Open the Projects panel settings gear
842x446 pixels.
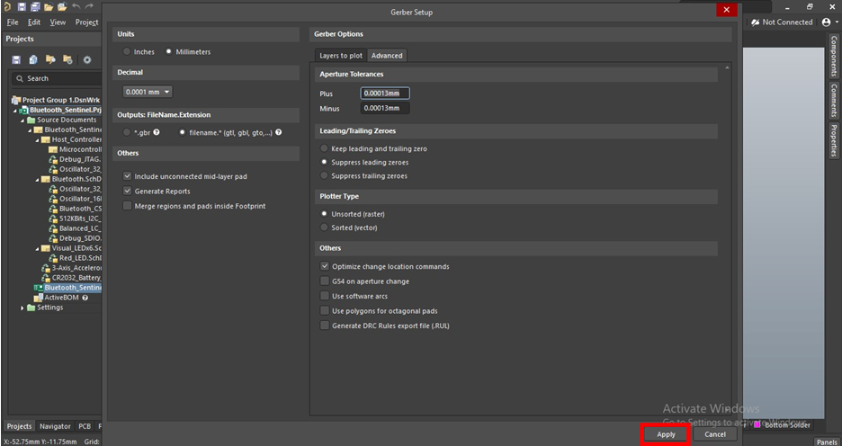[87, 59]
